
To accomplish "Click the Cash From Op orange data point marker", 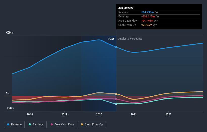I will (x=116, y=94).
